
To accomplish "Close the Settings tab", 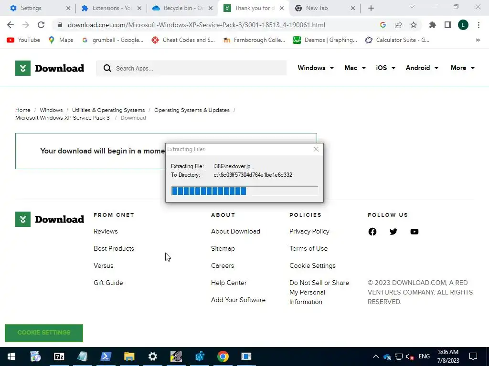I will pyautogui.click(x=68, y=8).
